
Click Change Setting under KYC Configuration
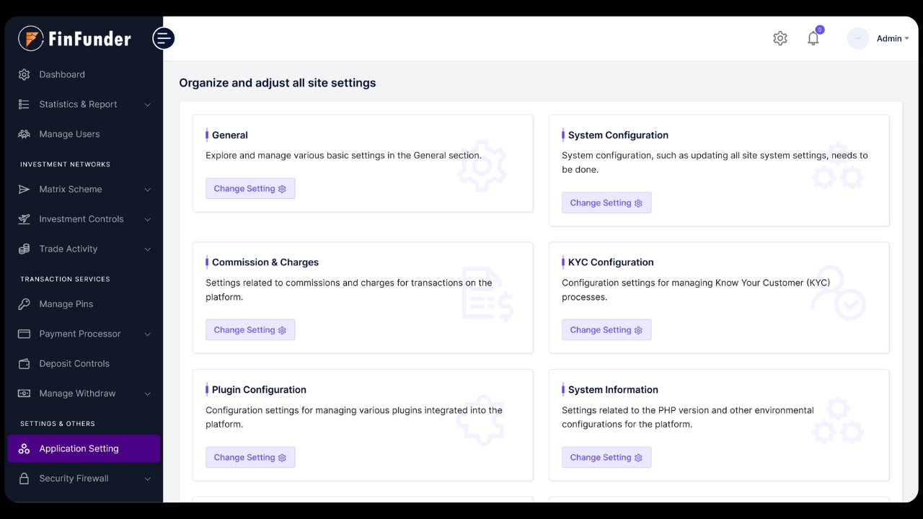(x=606, y=330)
